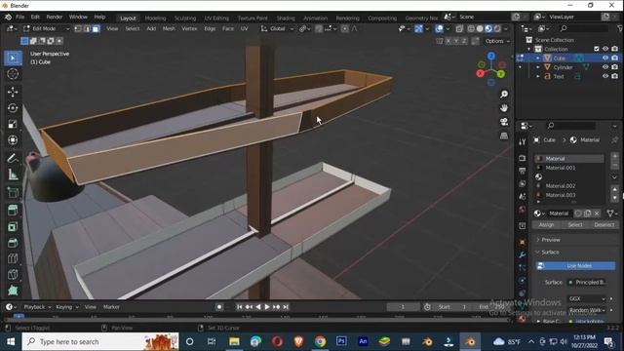Hide the Text object in viewport
The height and width of the screenshot is (351, 624).
click(x=605, y=76)
